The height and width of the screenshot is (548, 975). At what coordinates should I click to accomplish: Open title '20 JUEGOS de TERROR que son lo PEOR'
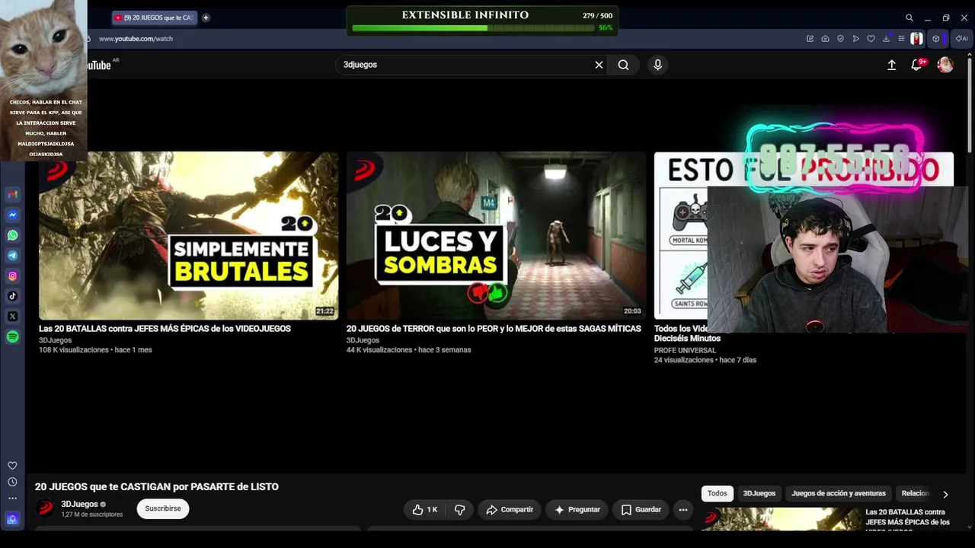click(x=494, y=329)
